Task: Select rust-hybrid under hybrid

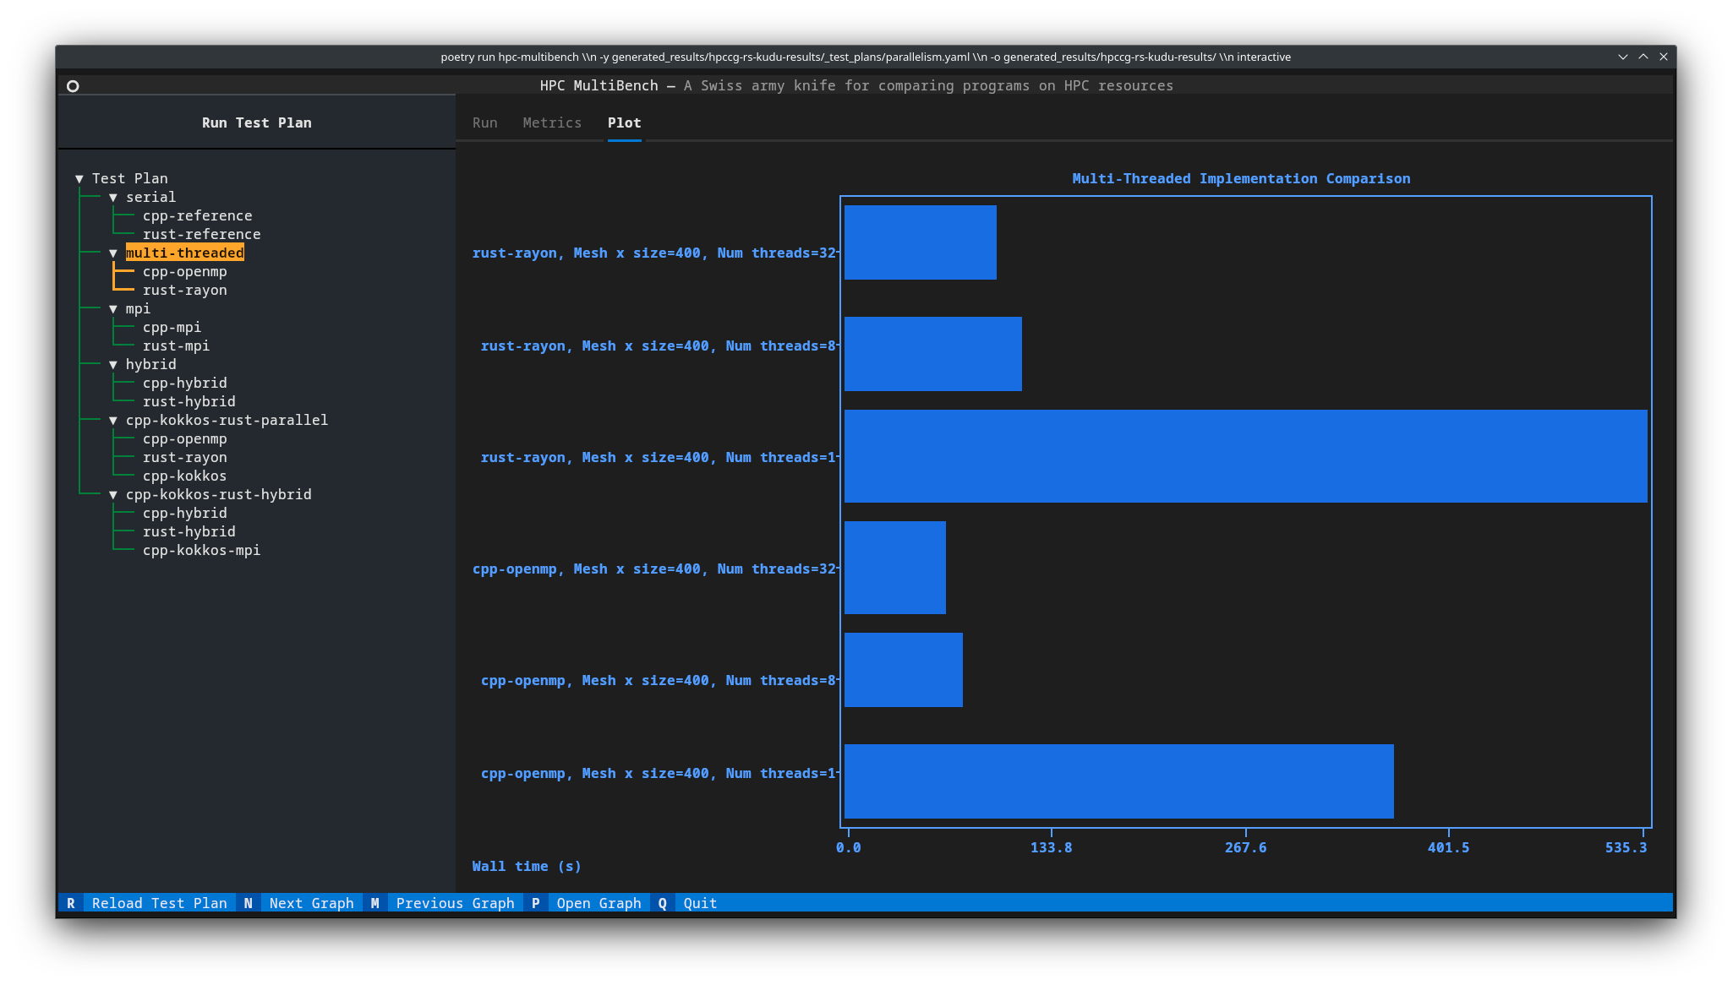Action: (189, 402)
